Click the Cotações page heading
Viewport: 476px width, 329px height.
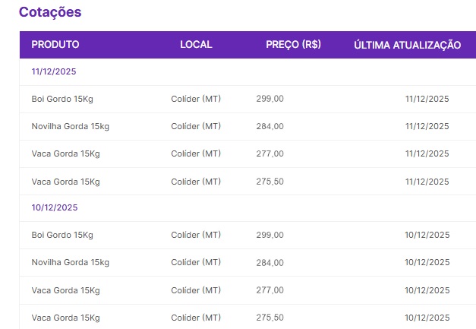[x=50, y=12]
